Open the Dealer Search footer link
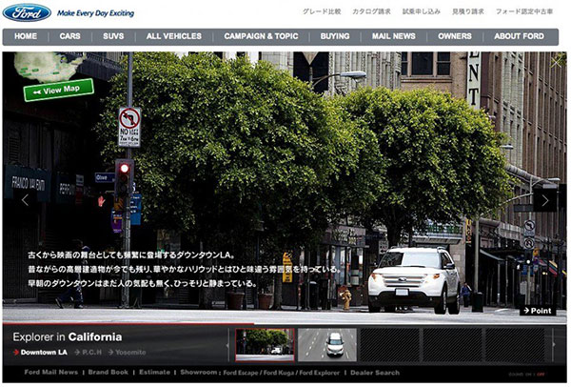 click(374, 373)
